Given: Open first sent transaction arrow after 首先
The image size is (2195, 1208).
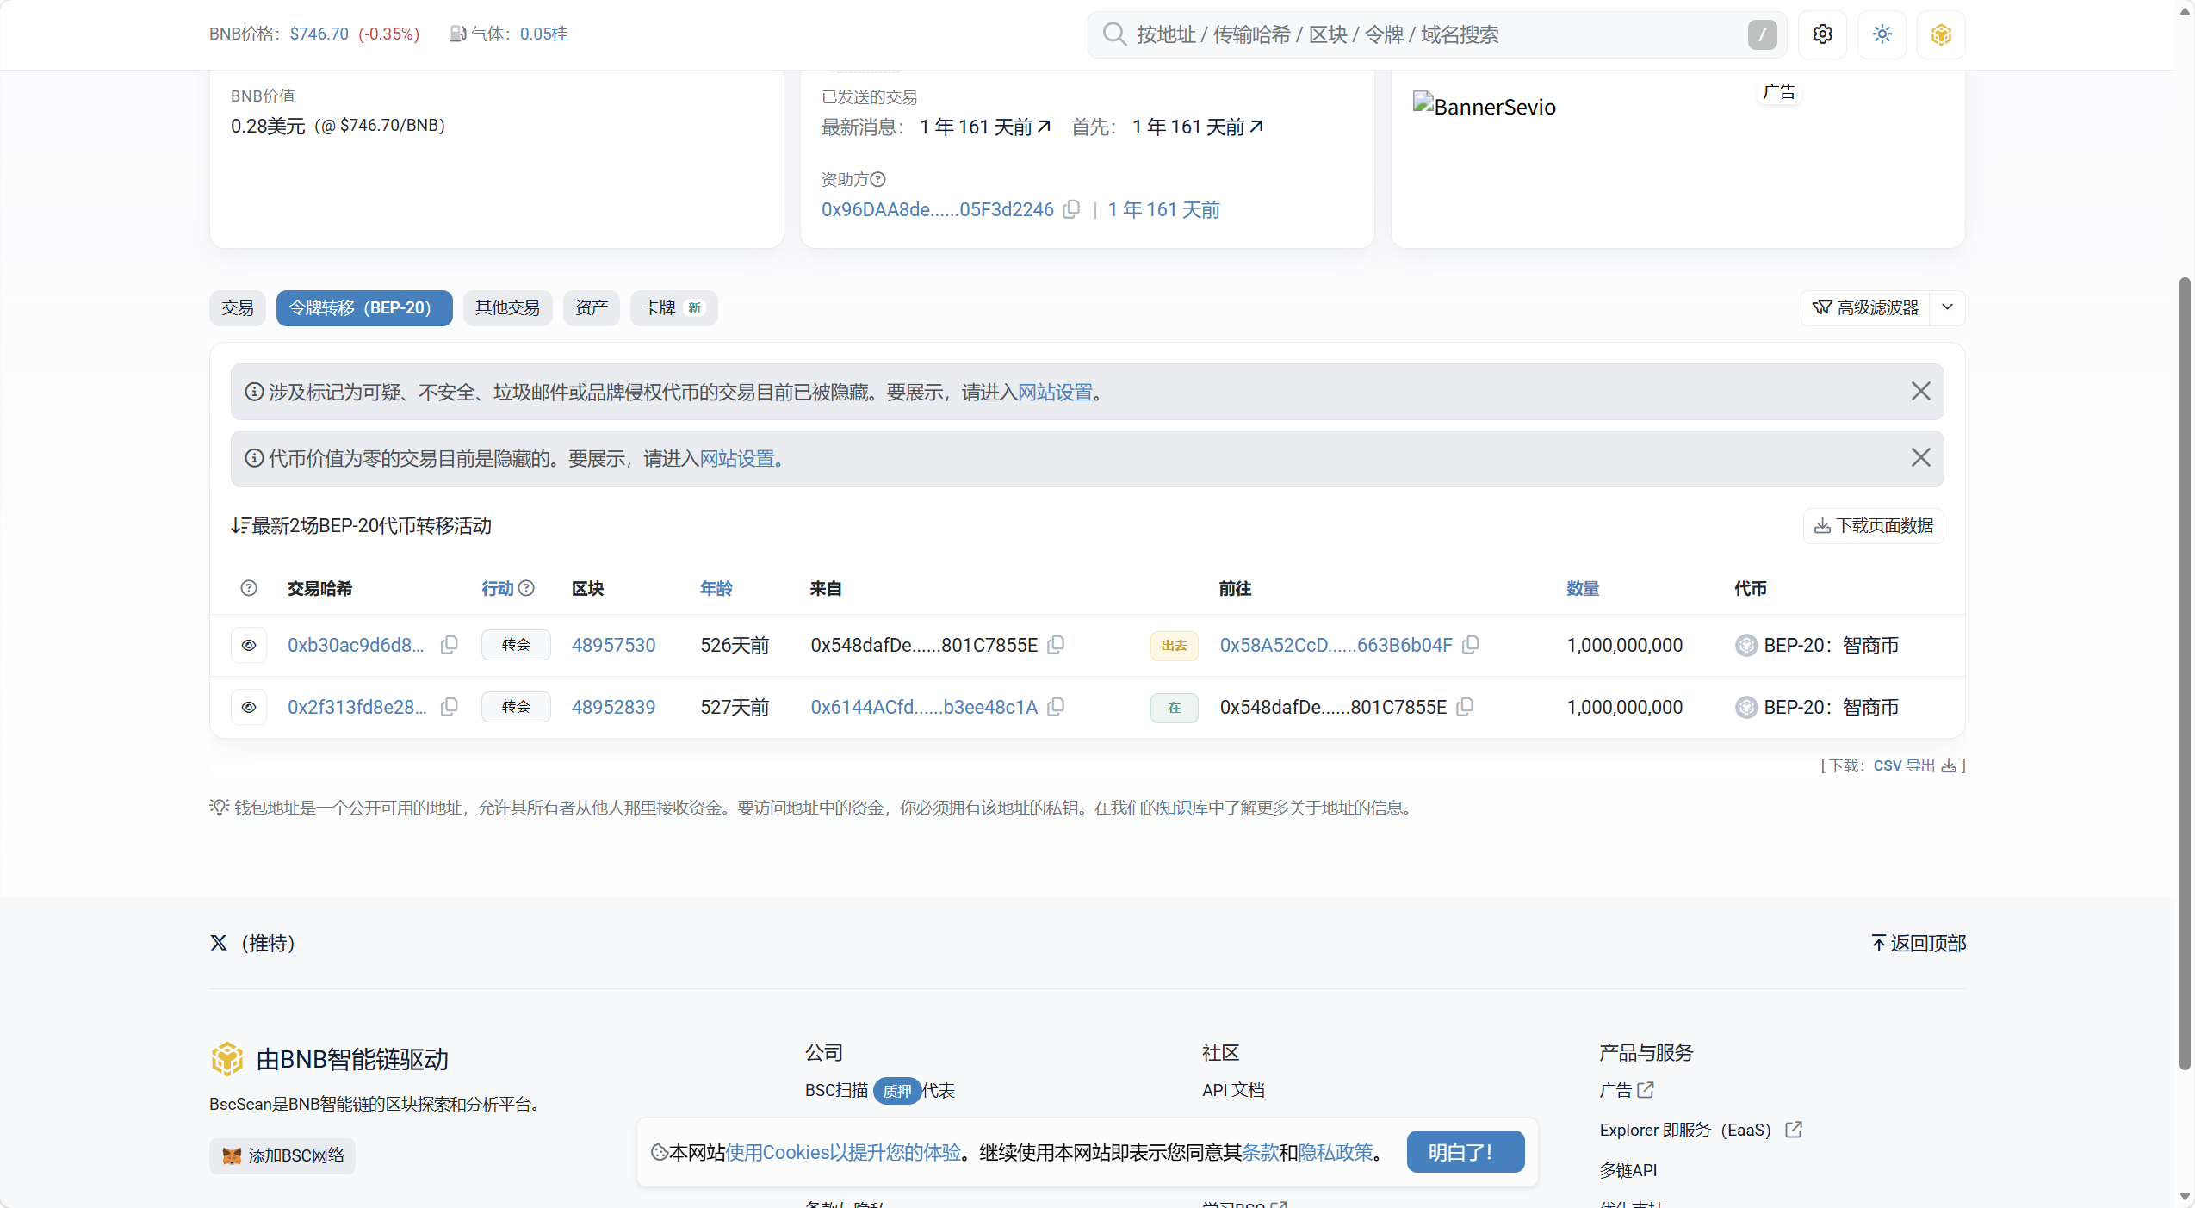Looking at the screenshot, I should [1256, 127].
